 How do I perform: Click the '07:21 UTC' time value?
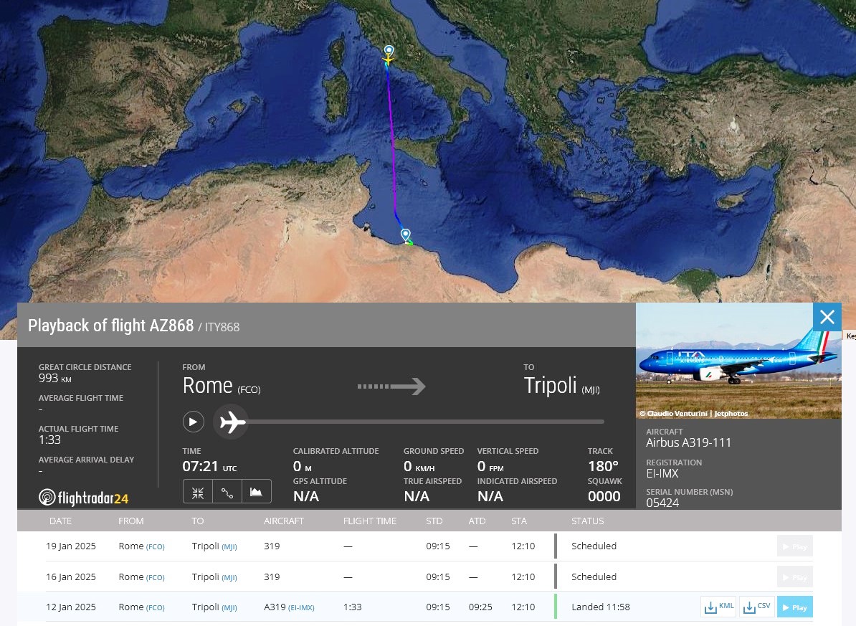(209, 467)
